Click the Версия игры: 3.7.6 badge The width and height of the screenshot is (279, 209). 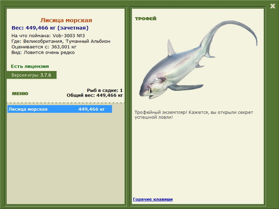point(32,75)
